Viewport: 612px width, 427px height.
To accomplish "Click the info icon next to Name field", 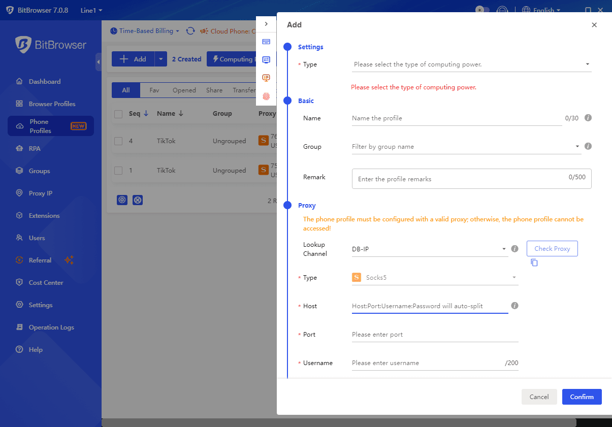I will pyautogui.click(x=588, y=118).
